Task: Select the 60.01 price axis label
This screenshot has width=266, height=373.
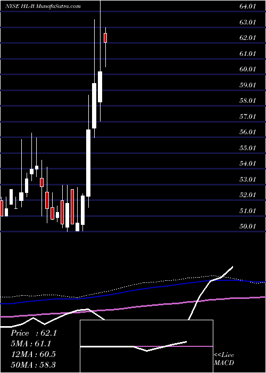Action: (x=247, y=69)
